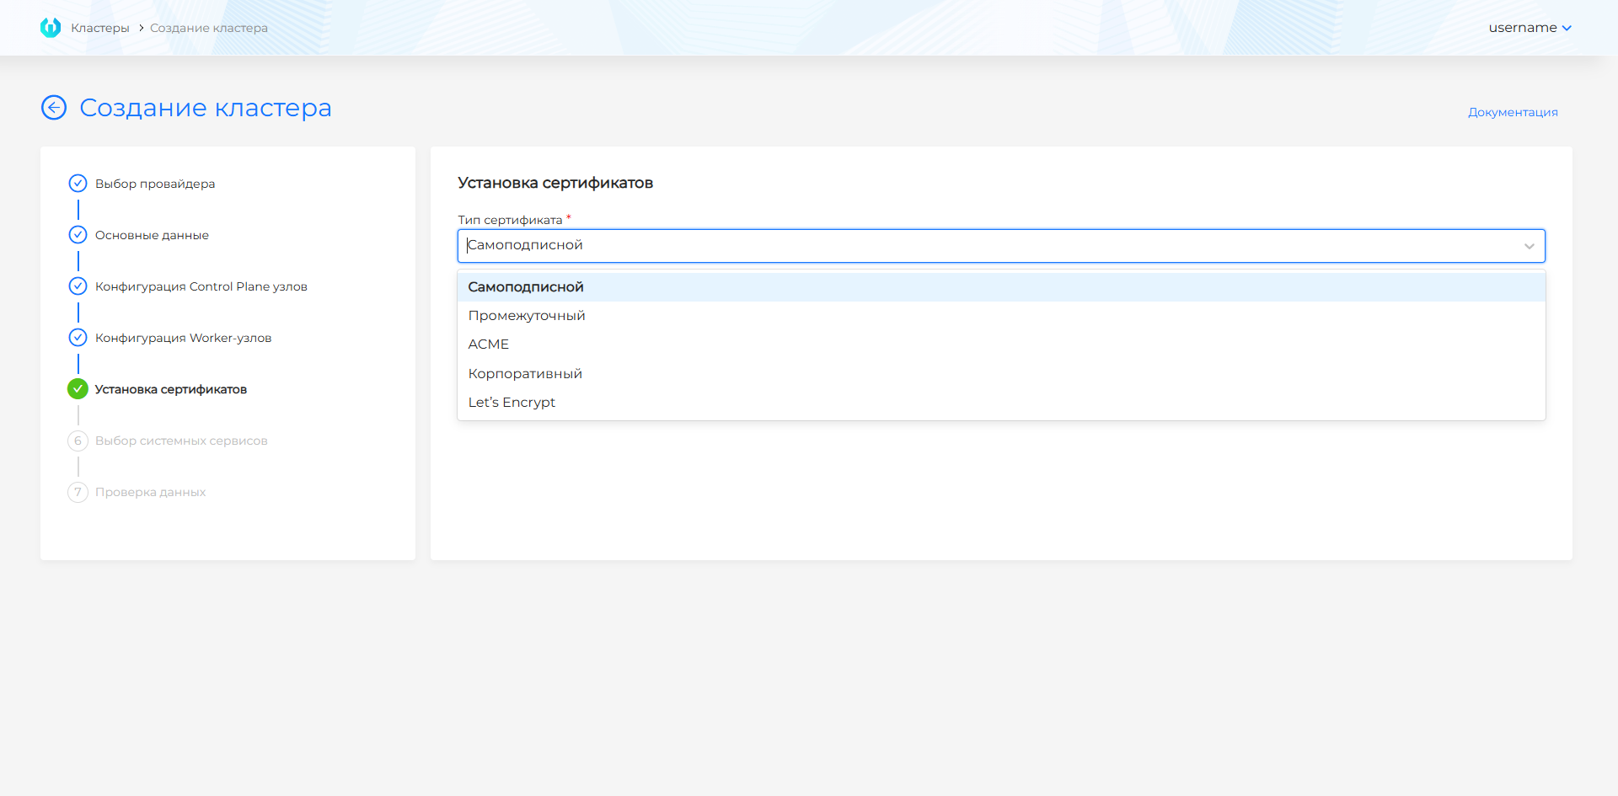Click green checkmark of 'Установка сертификатов' step

78,389
